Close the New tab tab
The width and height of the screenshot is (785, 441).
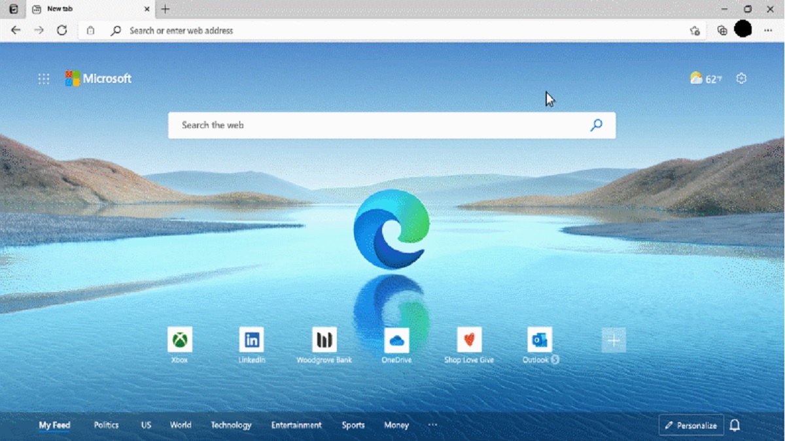click(147, 9)
